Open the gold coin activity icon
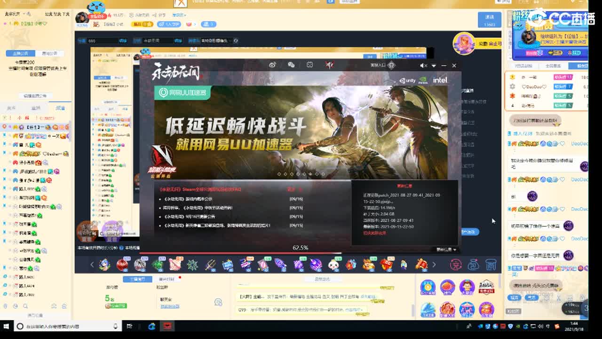This screenshot has width=602, height=339. coord(428,287)
